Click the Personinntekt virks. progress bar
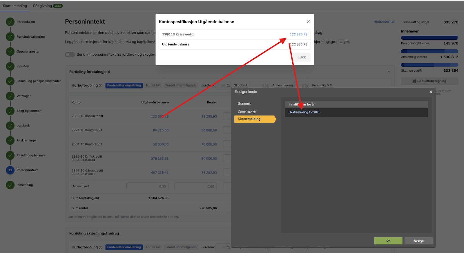Screen dimensions: 464x253 429,38
